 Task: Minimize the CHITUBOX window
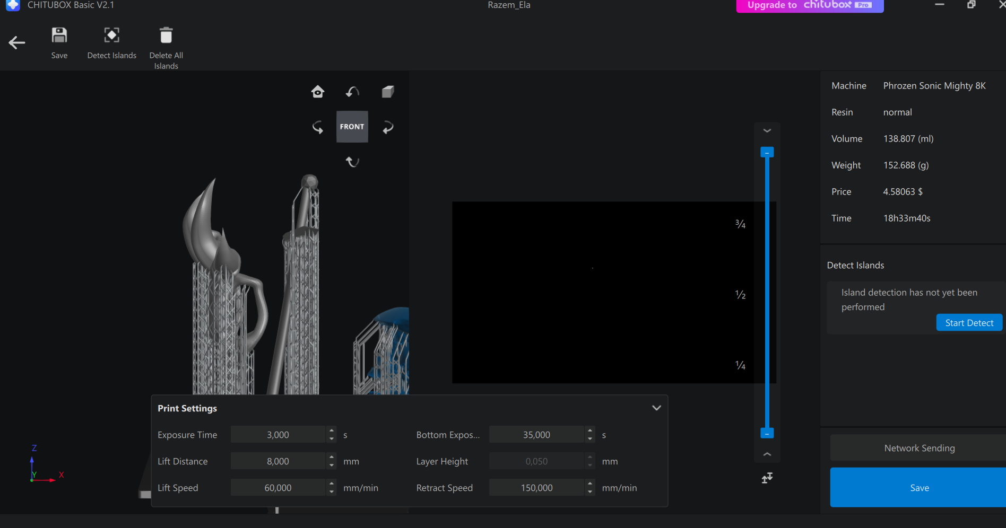(940, 5)
